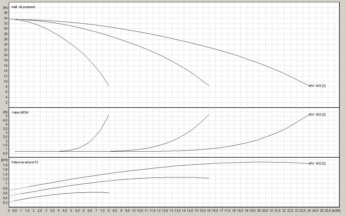The width and height of the screenshot is (346, 216).
Task: Click the 'Putere la arbore P2' chart title
Action: coord(25,163)
